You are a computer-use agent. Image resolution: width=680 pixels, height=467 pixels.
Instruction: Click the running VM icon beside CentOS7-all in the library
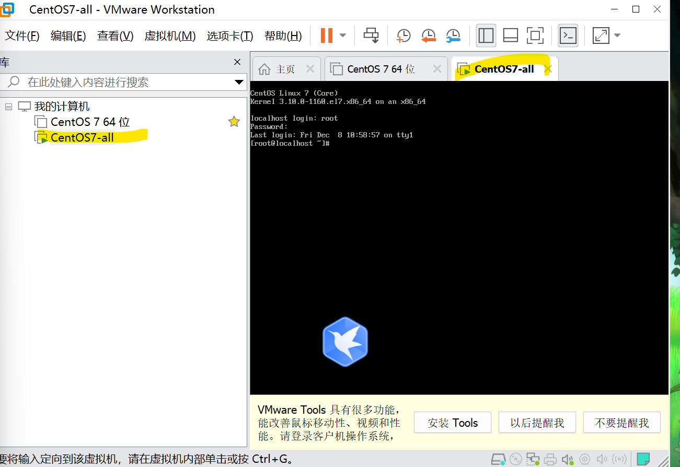click(x=41, y=138)
